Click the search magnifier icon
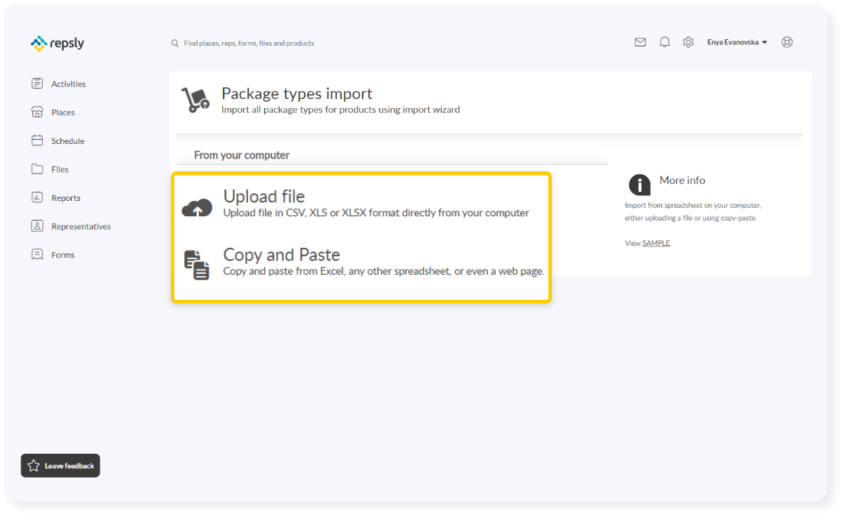 click(x=175, y=44)
